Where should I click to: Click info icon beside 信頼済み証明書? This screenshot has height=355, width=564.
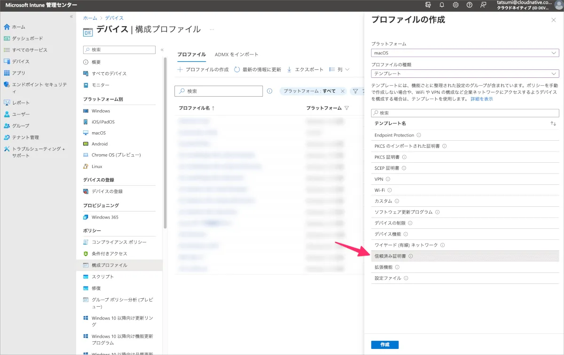coord(410,256)
